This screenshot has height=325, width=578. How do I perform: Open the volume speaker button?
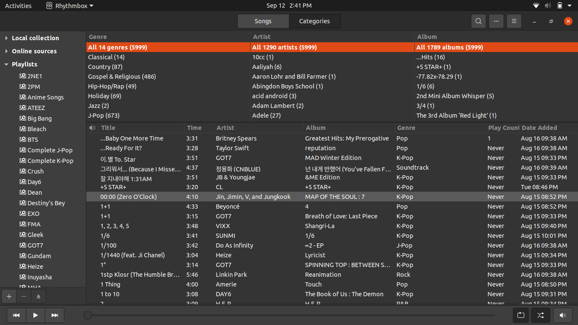click(x=562, y=315)
